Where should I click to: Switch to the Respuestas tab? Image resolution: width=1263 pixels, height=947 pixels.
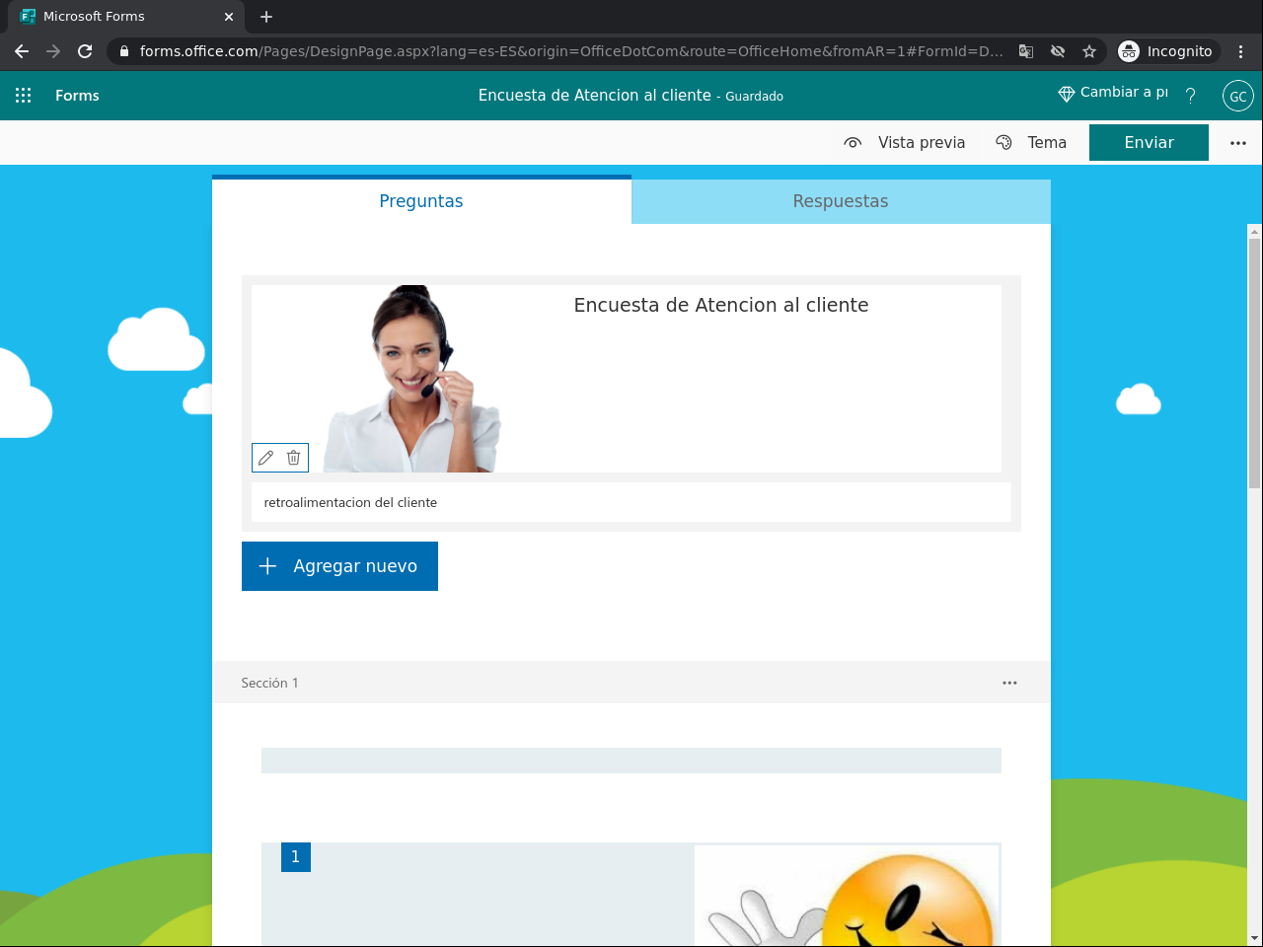pos(841,201)
